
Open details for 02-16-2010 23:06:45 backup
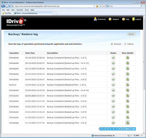coord(127,58)
